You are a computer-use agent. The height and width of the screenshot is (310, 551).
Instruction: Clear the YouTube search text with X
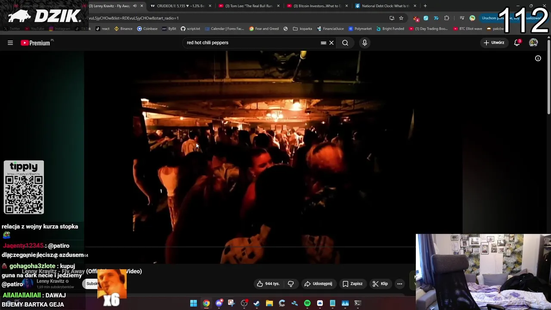[331, 43]
